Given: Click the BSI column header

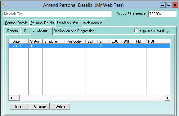Looking at the screenshot, I should tap(128, 41).
